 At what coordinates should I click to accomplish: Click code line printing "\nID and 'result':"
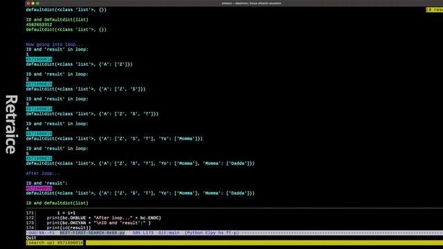(98, 223)
